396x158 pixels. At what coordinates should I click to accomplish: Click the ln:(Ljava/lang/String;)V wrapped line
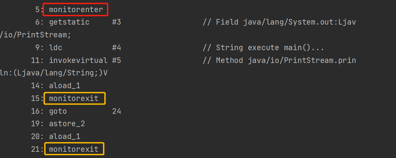coord(54,73)
